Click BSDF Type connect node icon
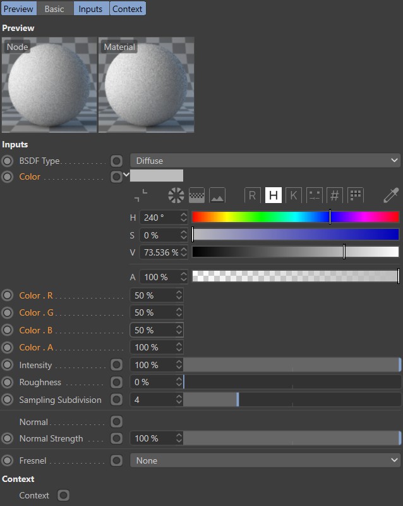Viewport: 403px width, 506px height. pos(116,161)
